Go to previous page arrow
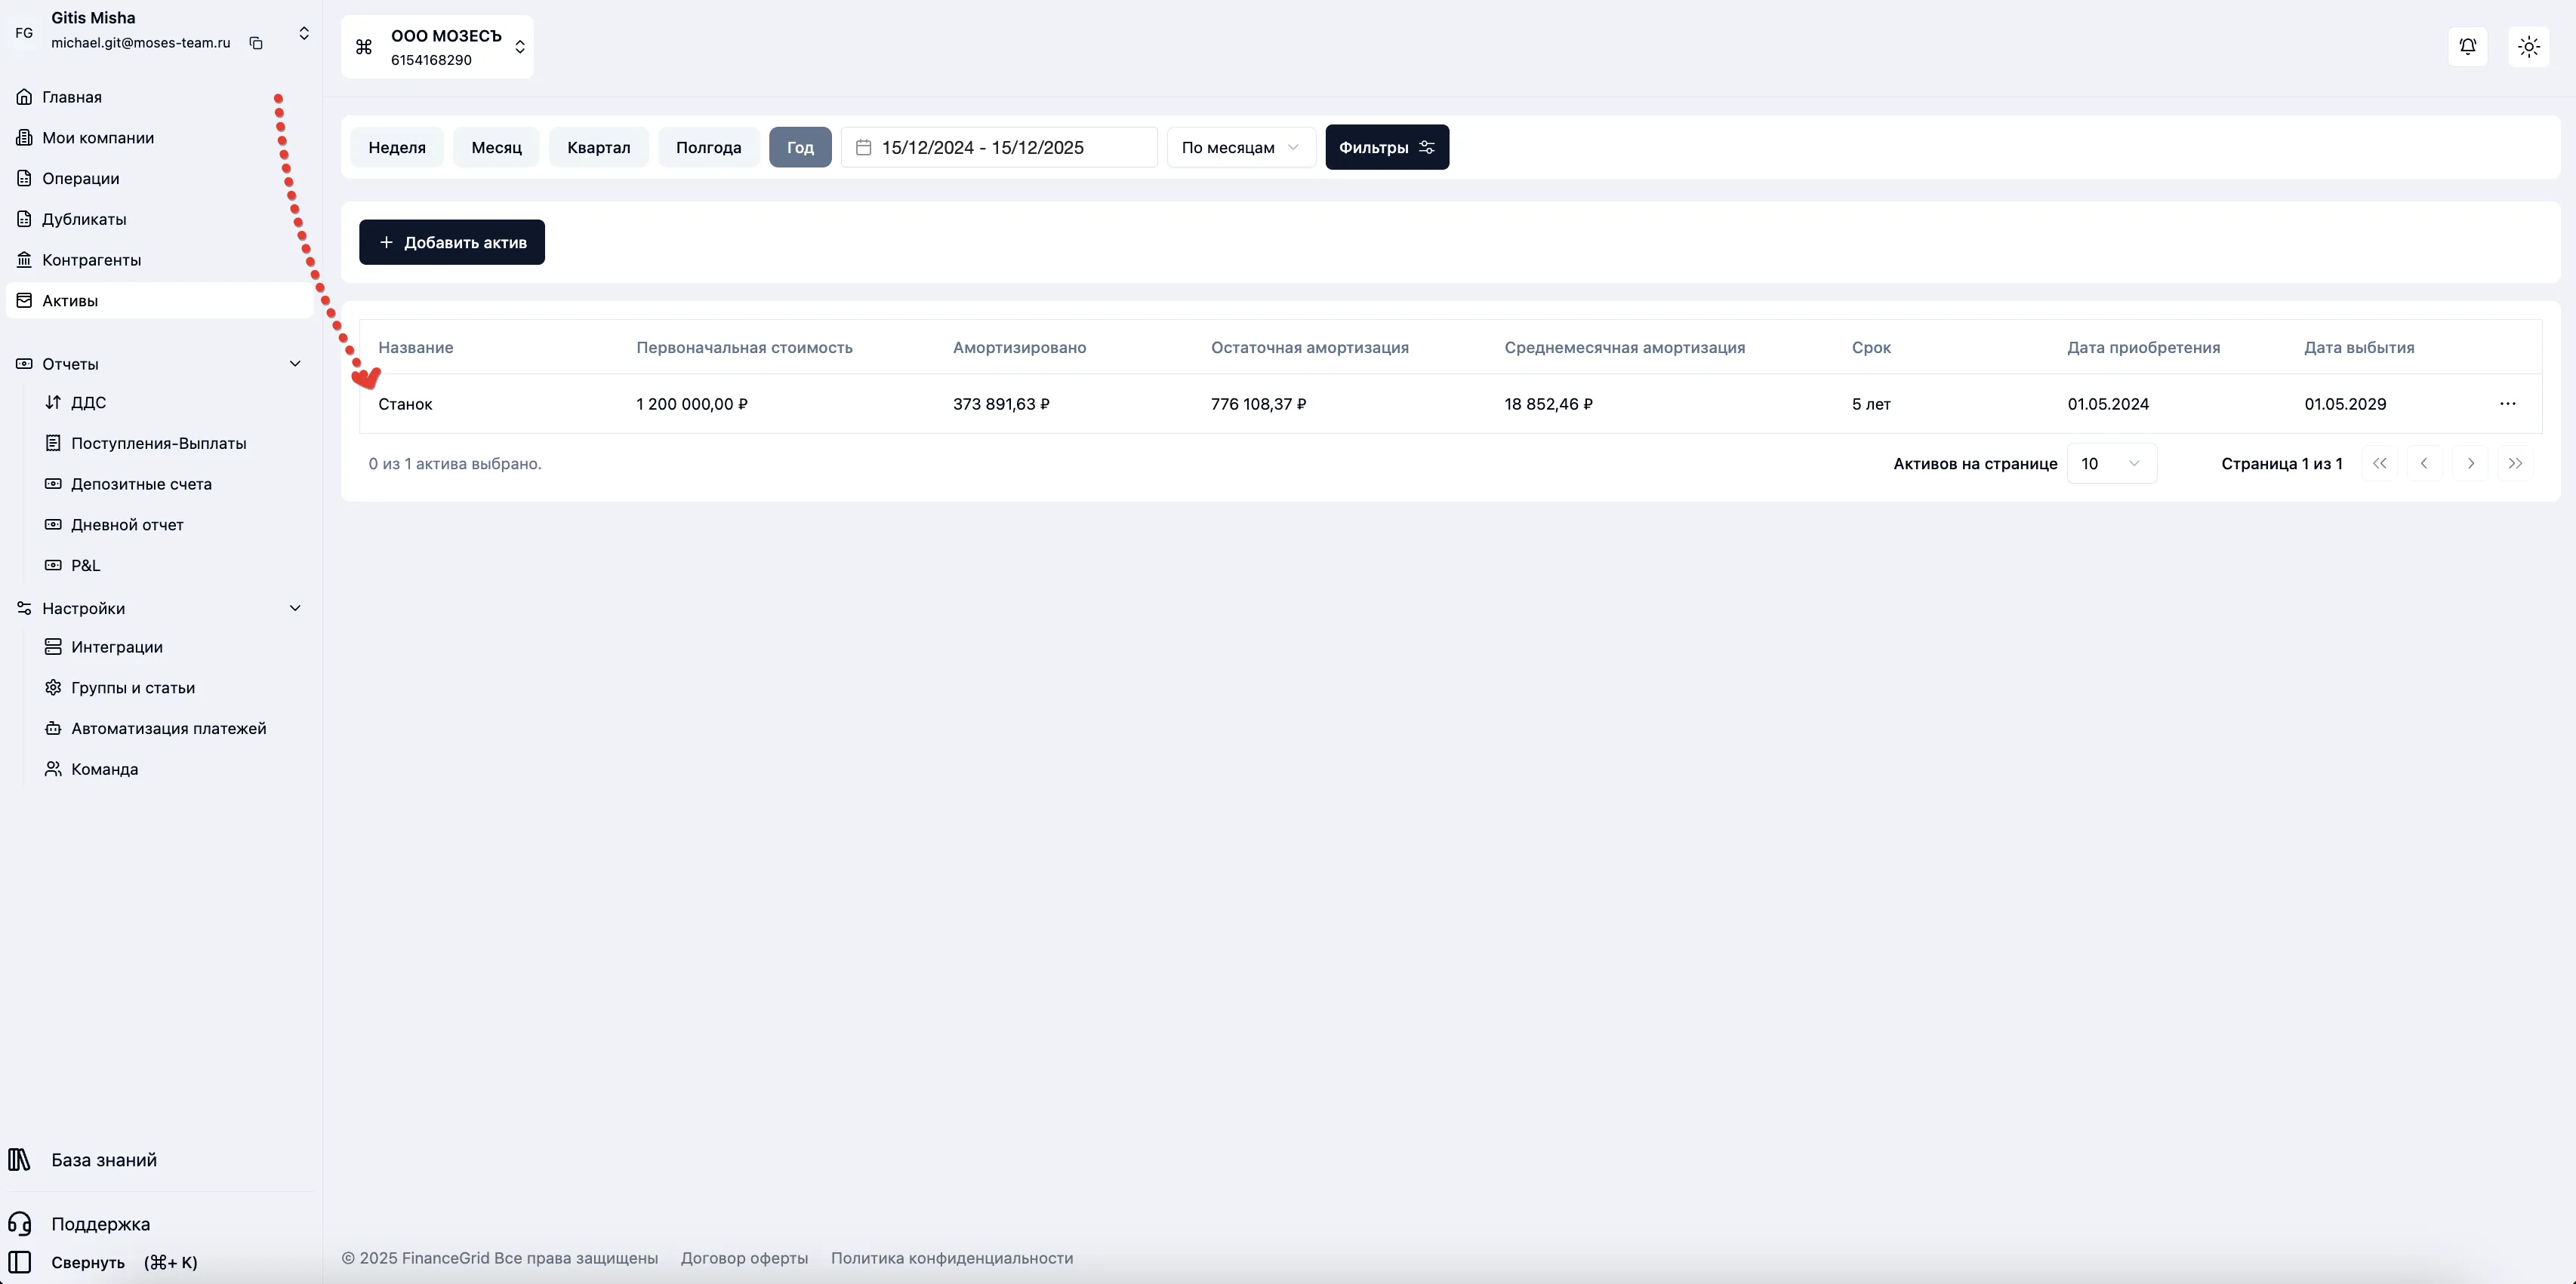 point(2424,464)
